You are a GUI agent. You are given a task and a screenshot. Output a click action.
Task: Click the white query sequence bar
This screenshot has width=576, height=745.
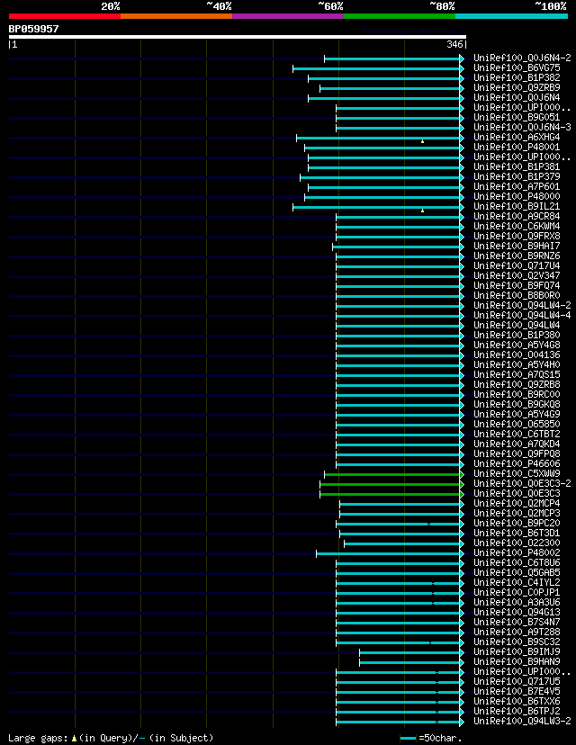238,37
